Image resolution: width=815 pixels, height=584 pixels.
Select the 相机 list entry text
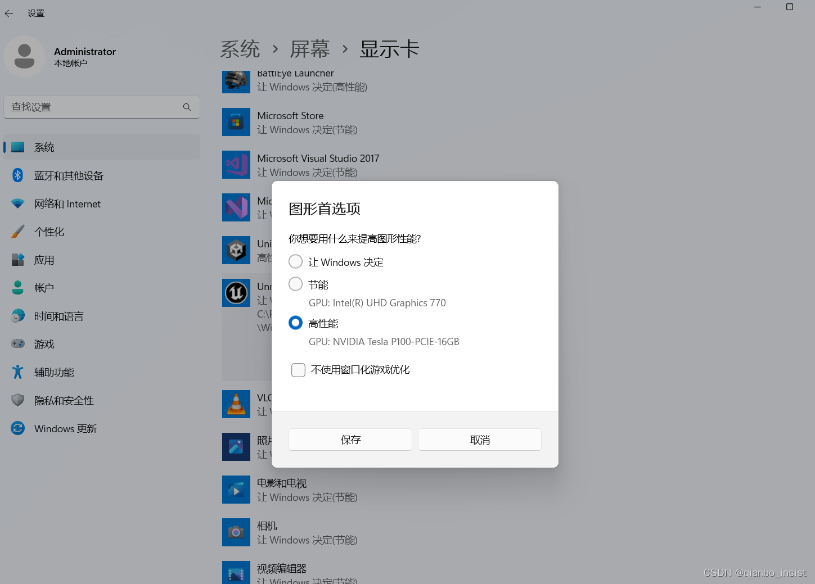267,526
